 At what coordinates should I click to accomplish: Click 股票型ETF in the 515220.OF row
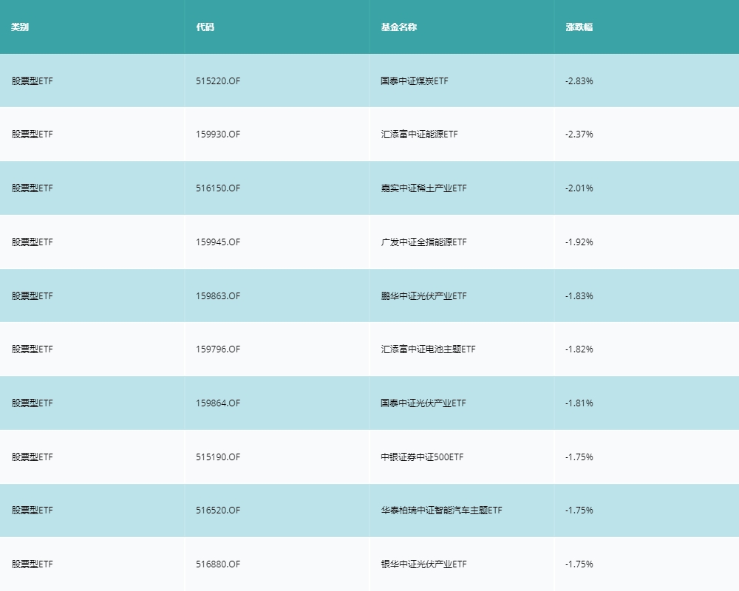(32, 81)
